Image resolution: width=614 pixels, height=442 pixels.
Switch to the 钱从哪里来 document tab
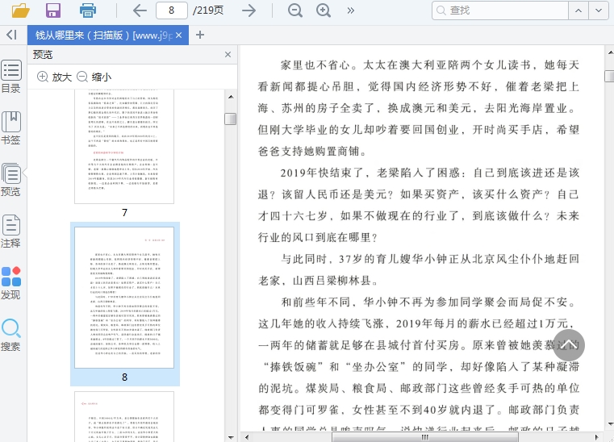[x=103, y=35]
